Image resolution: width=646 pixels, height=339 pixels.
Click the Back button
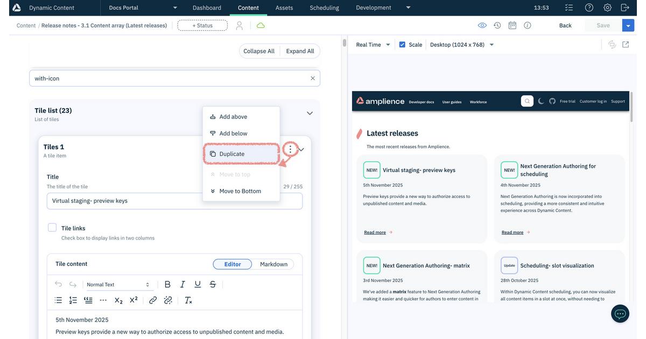(565, 25)
